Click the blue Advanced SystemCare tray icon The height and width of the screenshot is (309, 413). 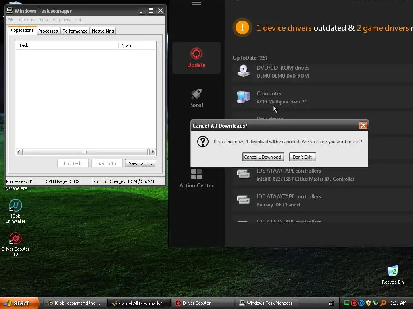pos(361,303)
